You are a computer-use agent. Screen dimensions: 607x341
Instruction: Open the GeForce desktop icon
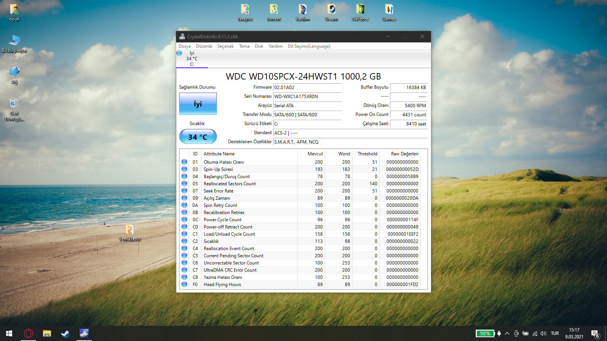[x=360, y=12]
